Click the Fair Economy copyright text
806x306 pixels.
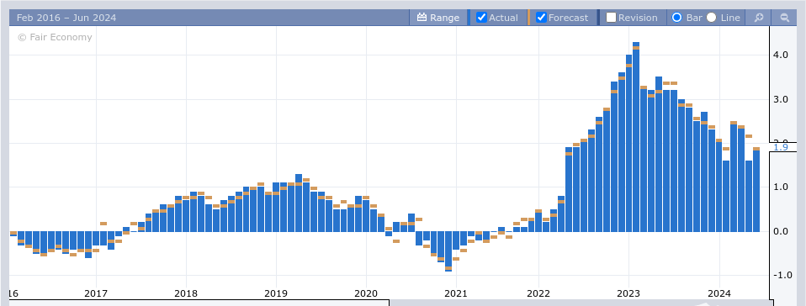click(x=55, y=37)
